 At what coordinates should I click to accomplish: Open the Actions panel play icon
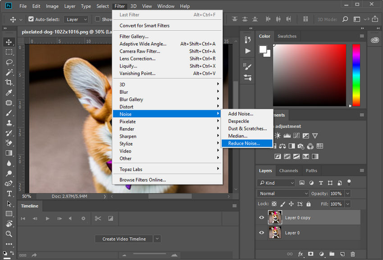pyautogui.click(x=247, y=51)
